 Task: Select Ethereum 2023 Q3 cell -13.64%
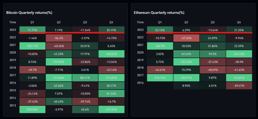click(x=213, y=30)
